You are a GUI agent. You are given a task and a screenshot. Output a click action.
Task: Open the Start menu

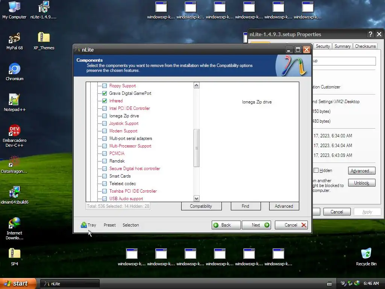point(18,284)
